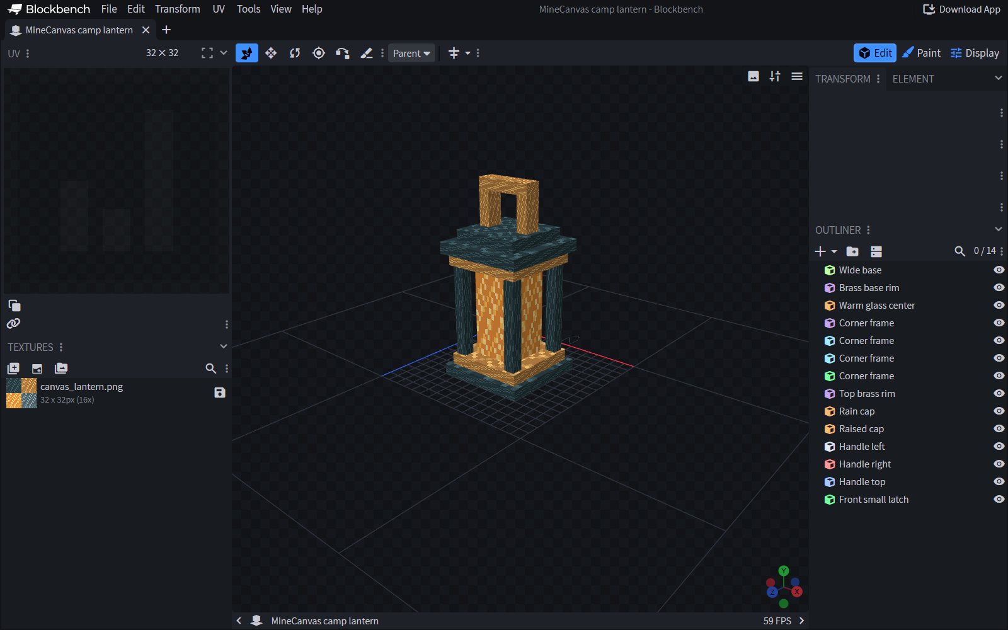This screenshot has height=630, width=1008.
Task: Open the Edit menu
Action: 136,9
